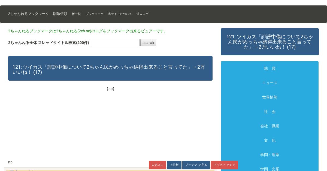Click the green site description text

click(x=88, y=31)
